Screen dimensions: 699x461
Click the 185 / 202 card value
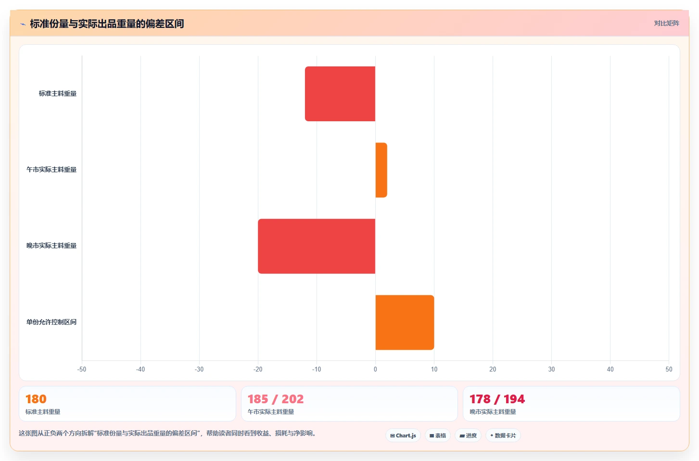(x=276, y=399)
